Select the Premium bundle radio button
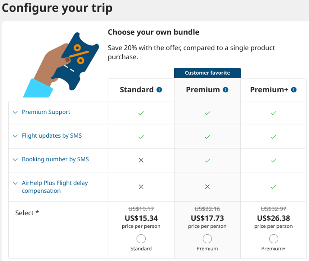 (x=207, y=239)
